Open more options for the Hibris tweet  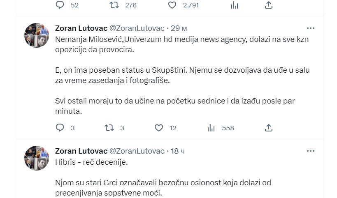pos(311,151)
